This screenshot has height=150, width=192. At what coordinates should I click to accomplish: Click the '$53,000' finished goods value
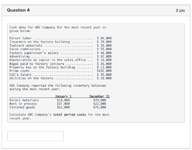coord(63,107)
